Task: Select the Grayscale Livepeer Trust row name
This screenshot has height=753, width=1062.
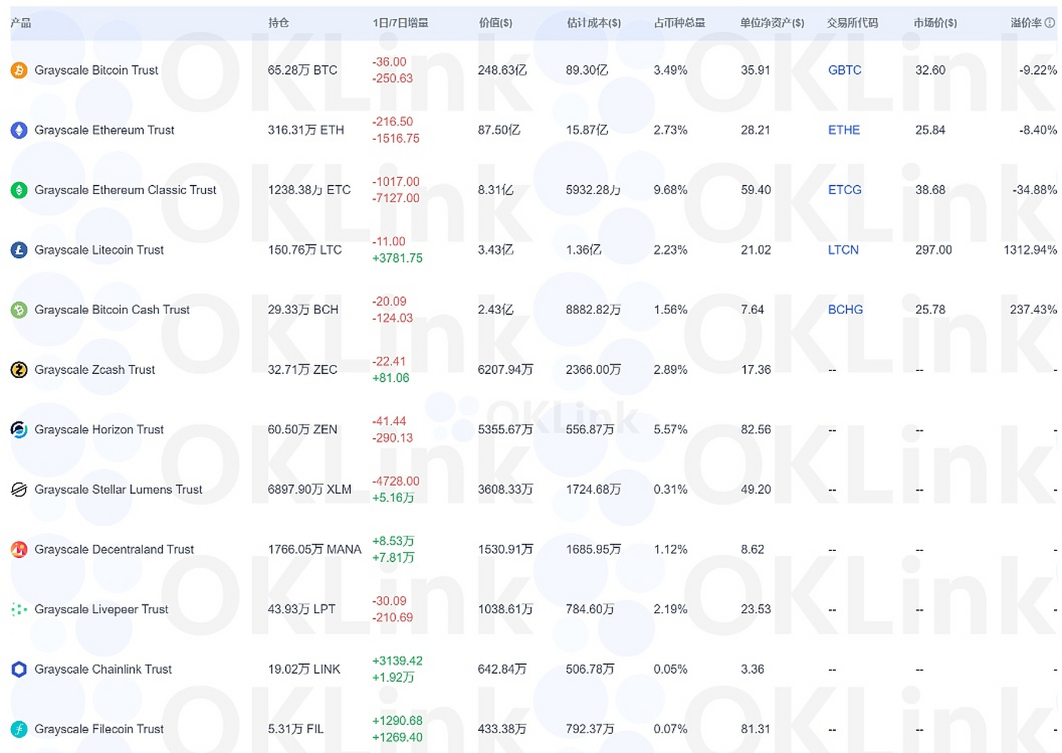Action: (x=101, y=609)
